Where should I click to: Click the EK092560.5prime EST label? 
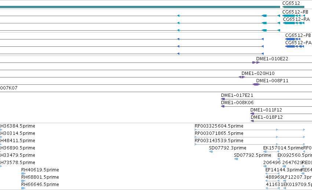click(295, 155)
